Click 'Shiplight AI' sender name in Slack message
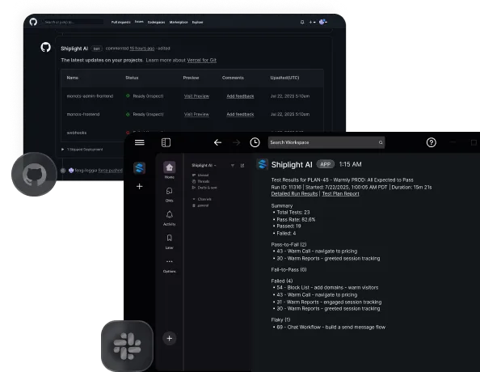This screenshot has height=372, width=480. point(292,164)
